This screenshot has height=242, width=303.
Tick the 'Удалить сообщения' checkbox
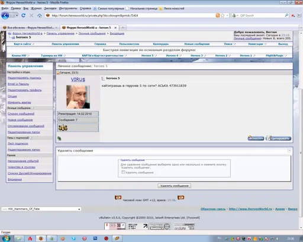coord(123,172)
